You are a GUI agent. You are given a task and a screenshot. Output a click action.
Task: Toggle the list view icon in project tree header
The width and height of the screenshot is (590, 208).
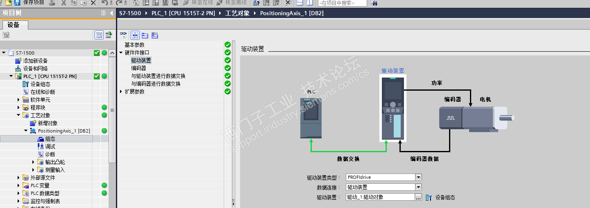[99, 35]
